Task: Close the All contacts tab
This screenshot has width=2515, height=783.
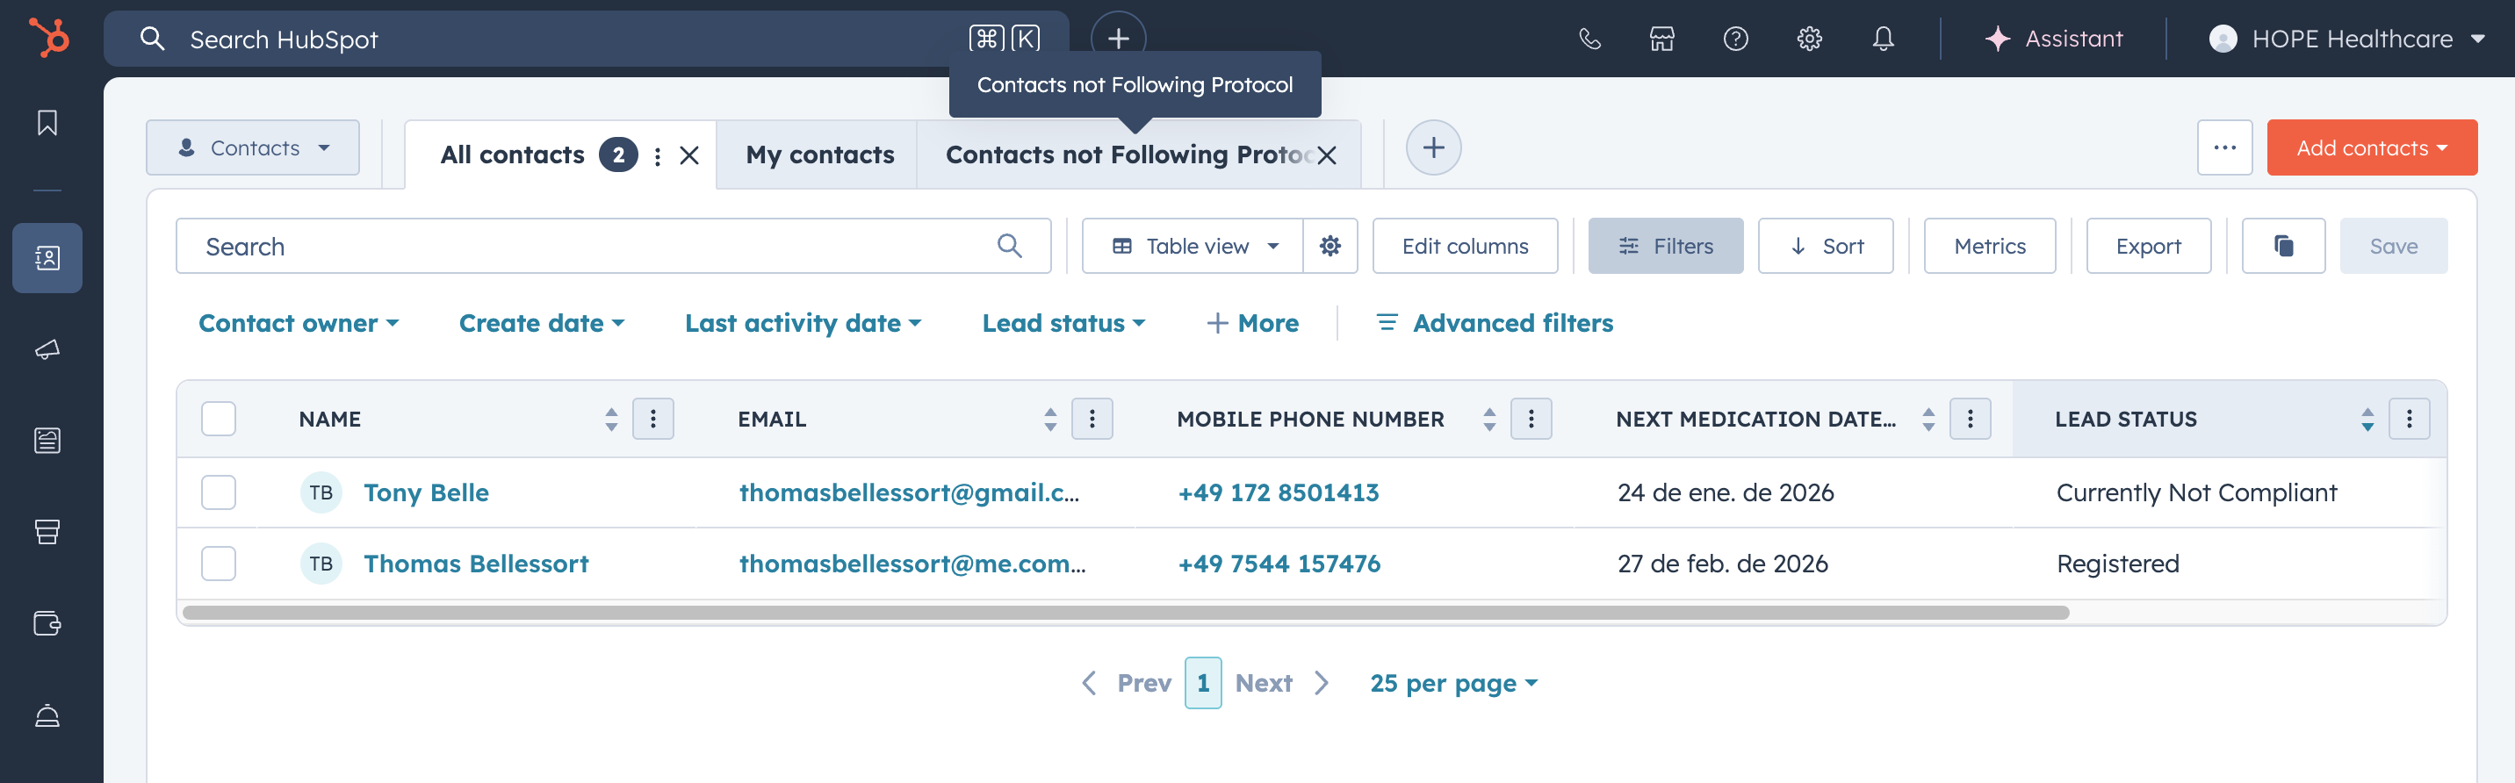Action: (x=689, y=155)
